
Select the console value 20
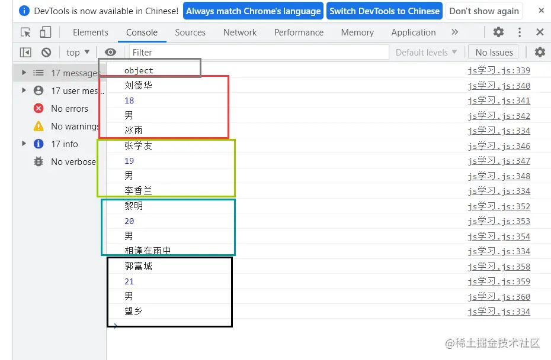(x=129, y=221)
